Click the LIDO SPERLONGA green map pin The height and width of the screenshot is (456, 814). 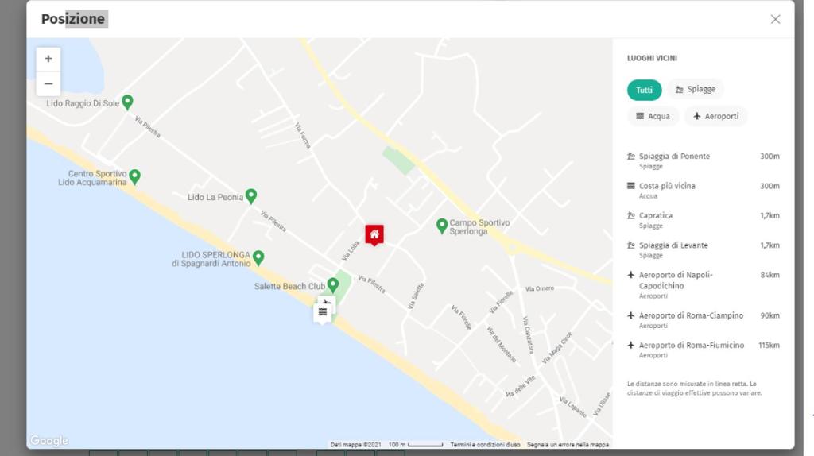(258, 257)
